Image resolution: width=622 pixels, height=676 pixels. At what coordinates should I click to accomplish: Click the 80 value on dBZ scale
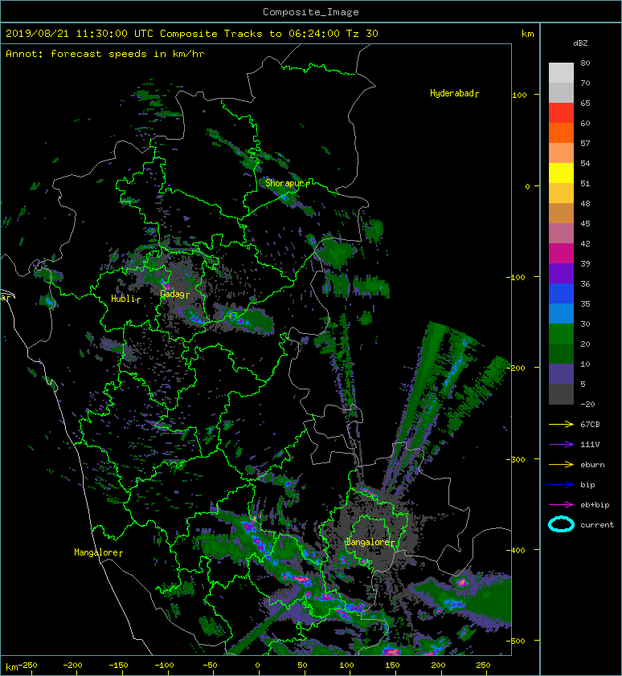[x=585, y=63]
